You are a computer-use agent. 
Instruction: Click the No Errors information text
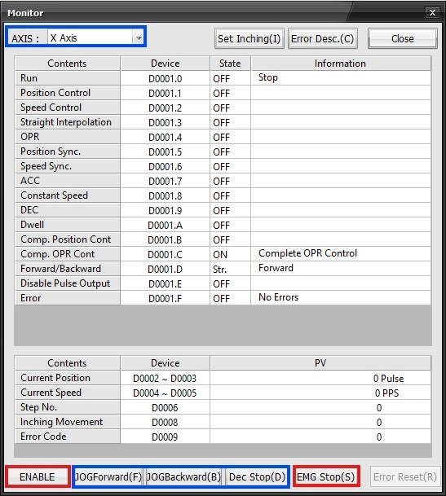click(x=278, y=297)
